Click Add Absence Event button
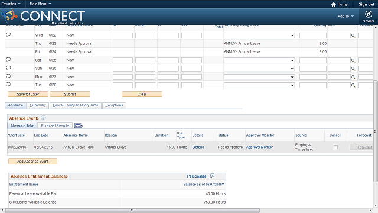This screenshot has width=378, height=213. 33,162
